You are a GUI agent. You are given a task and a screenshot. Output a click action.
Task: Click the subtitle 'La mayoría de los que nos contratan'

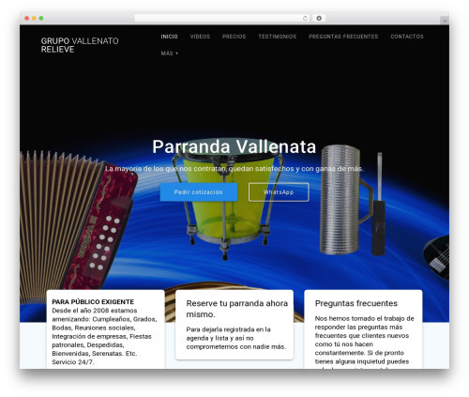[234, 169]
